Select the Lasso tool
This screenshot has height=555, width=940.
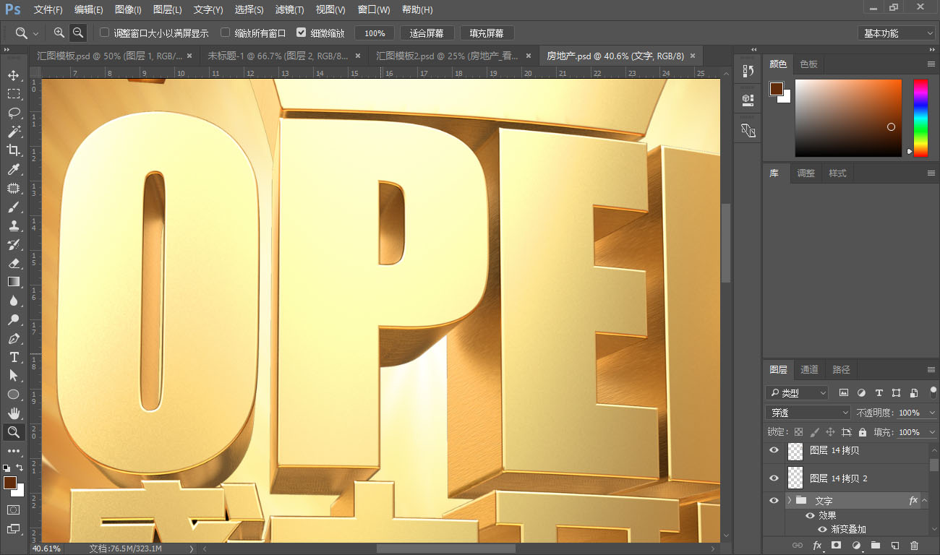coord(13,113)
